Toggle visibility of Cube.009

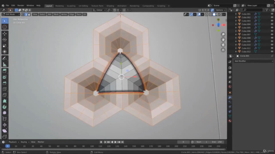point(272,41)
